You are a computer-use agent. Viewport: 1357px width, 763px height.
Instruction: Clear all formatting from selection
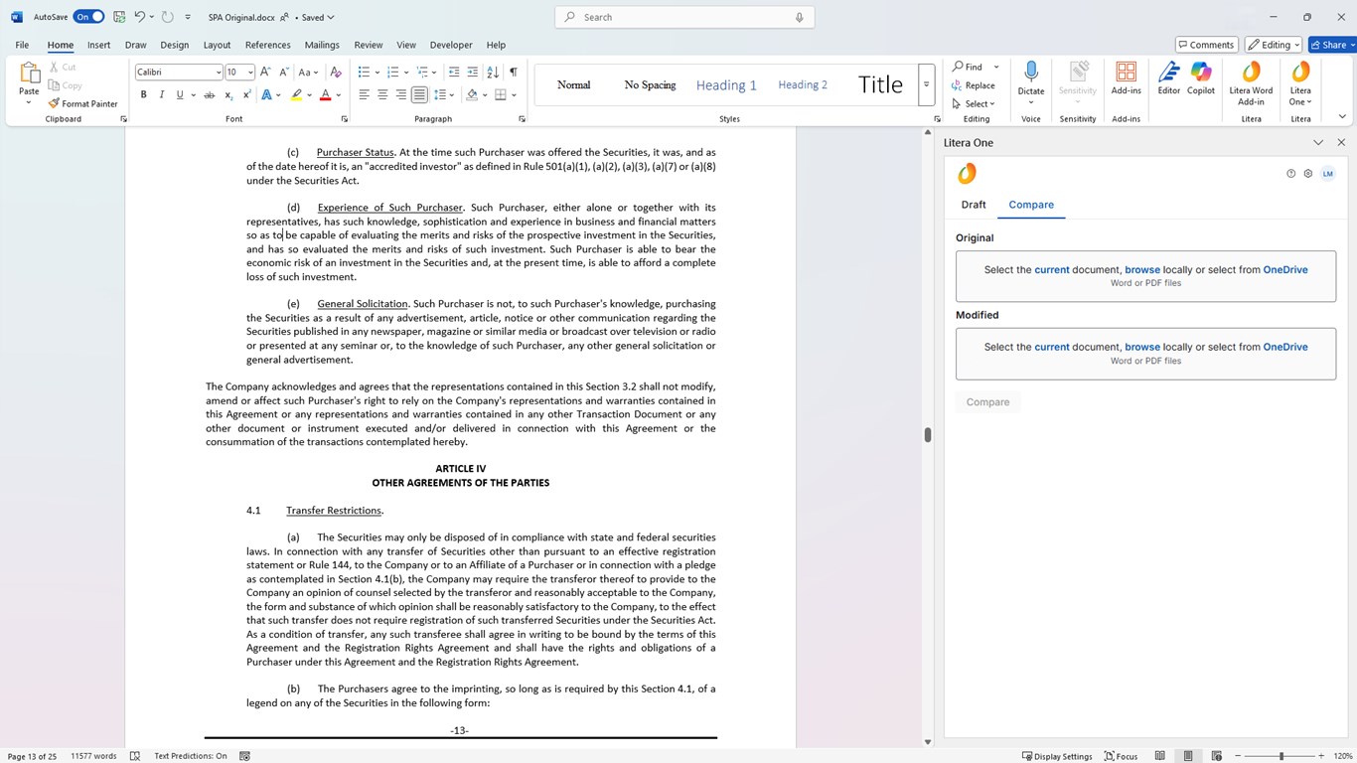[336, 72]
